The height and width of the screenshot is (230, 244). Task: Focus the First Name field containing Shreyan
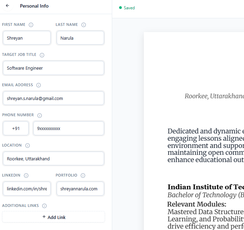point(27,38)
